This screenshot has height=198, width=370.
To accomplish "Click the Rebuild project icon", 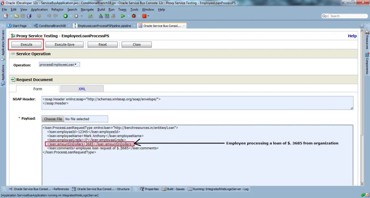I will coord(107,16).
